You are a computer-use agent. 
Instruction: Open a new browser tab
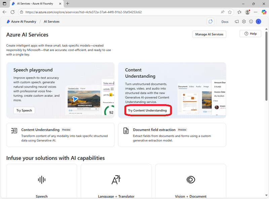[x=68, y=3]
